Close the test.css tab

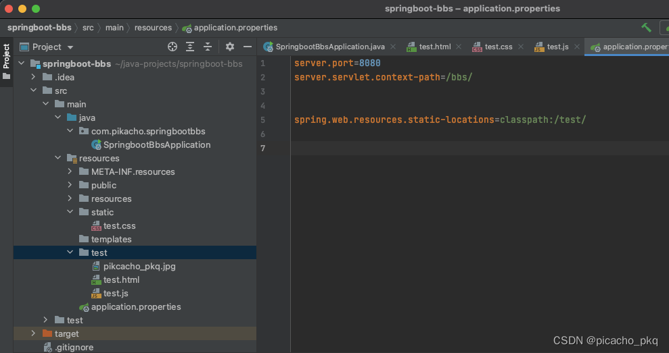(x=521, y=47)
